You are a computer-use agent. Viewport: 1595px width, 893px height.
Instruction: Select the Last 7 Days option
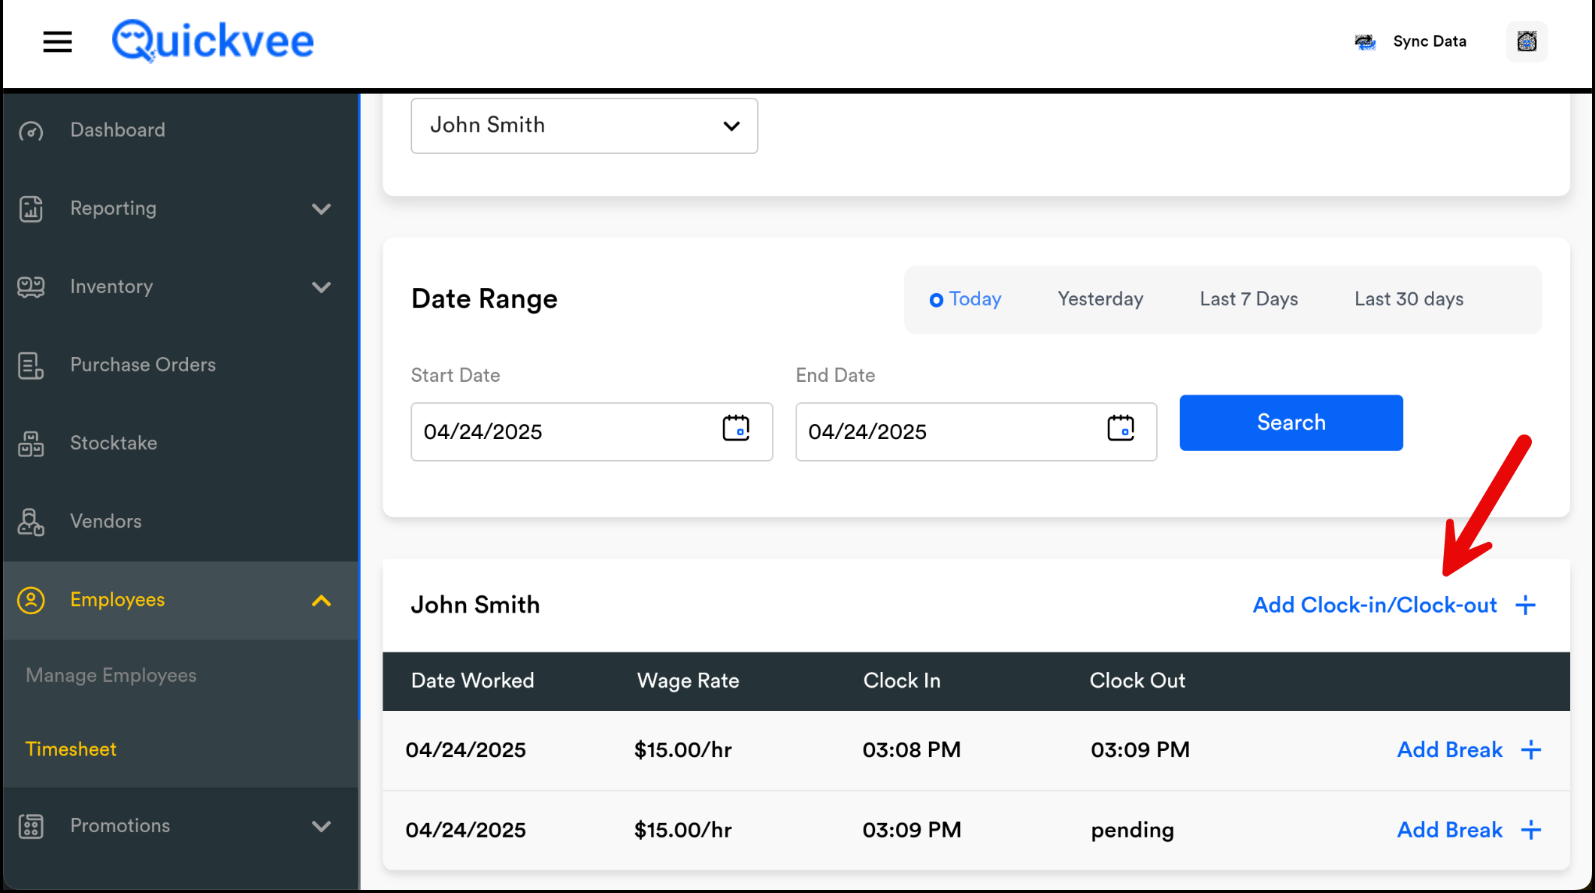pos(1248,299)
